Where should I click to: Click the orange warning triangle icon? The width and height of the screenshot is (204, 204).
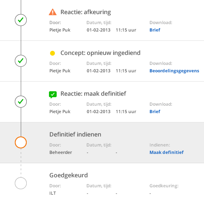[53, 12]
